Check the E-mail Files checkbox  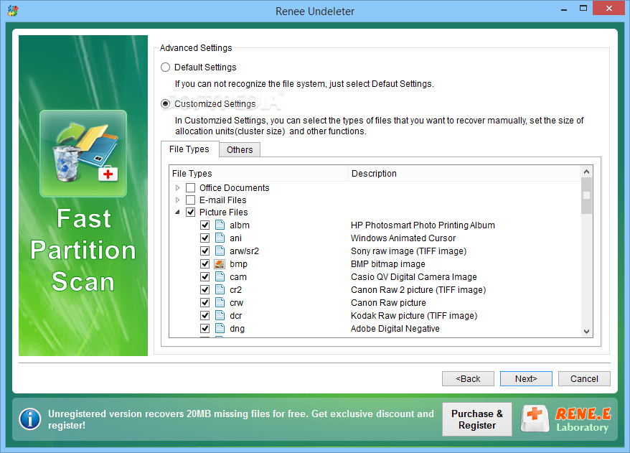coord(190,200)
